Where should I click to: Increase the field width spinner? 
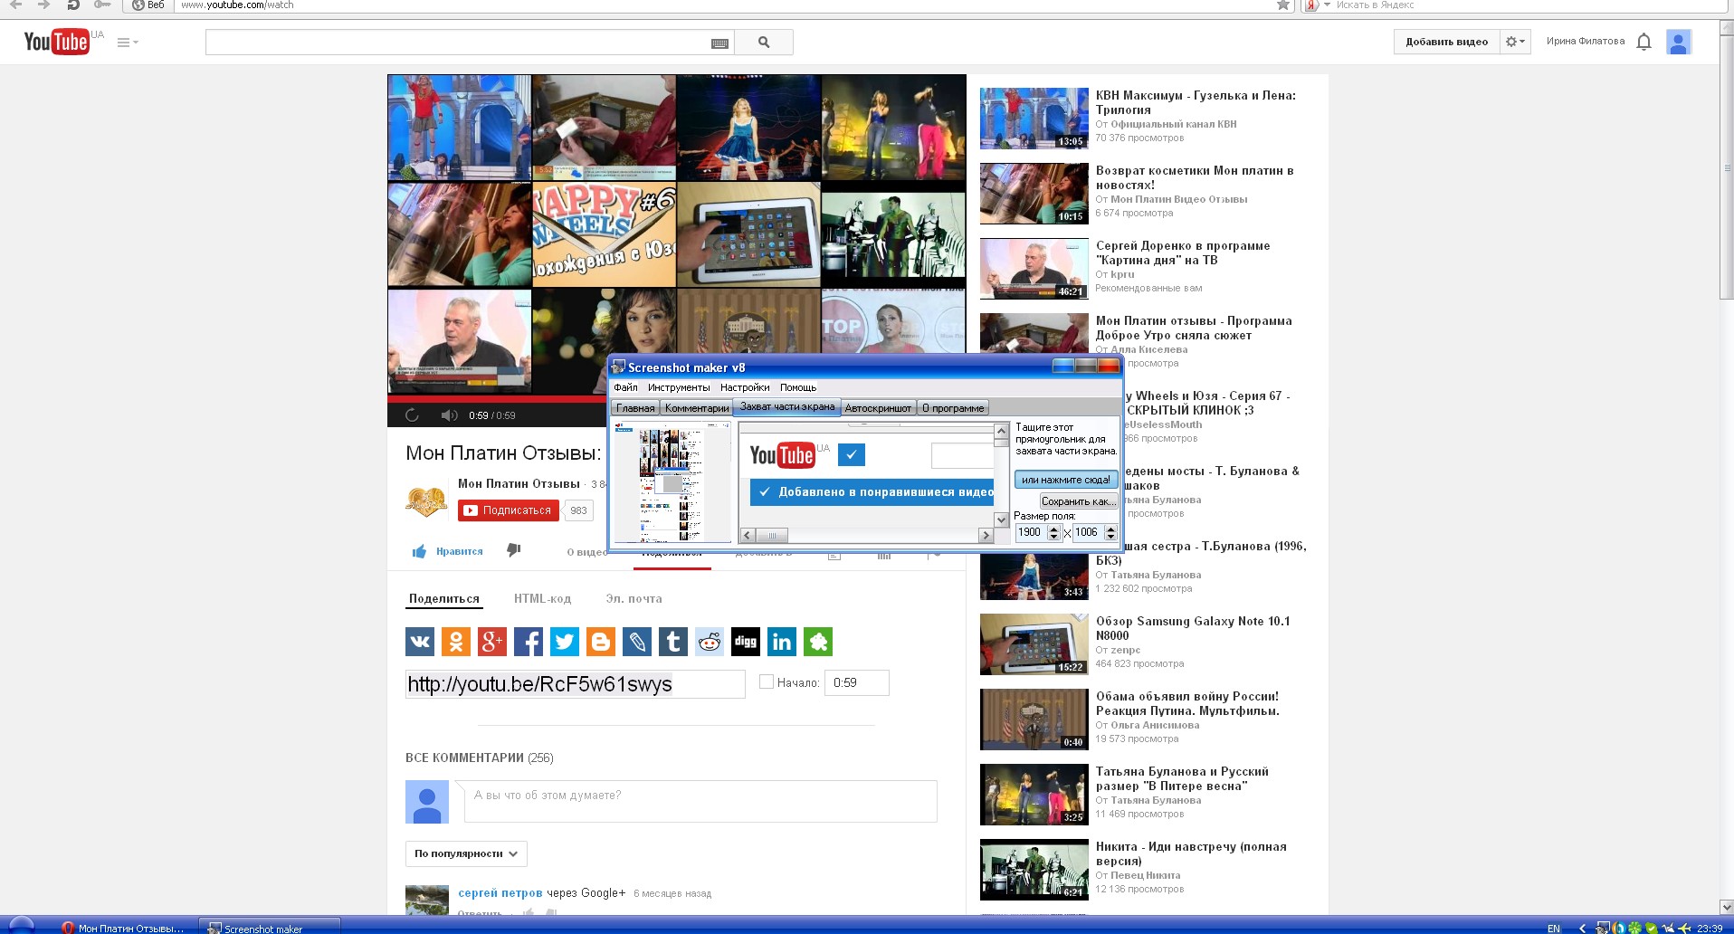point(1054,529)
